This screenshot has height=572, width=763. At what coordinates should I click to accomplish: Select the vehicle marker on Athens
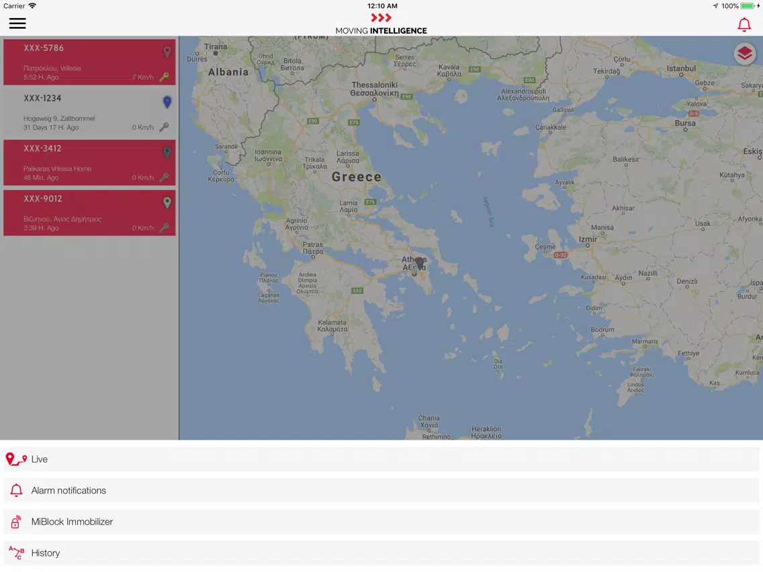(x=419, y=264)
